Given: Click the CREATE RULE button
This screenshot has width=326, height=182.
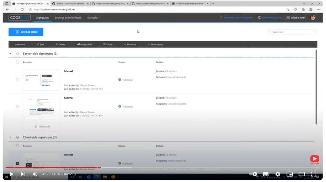Looking at the screenshot, I should pos(26,32).
